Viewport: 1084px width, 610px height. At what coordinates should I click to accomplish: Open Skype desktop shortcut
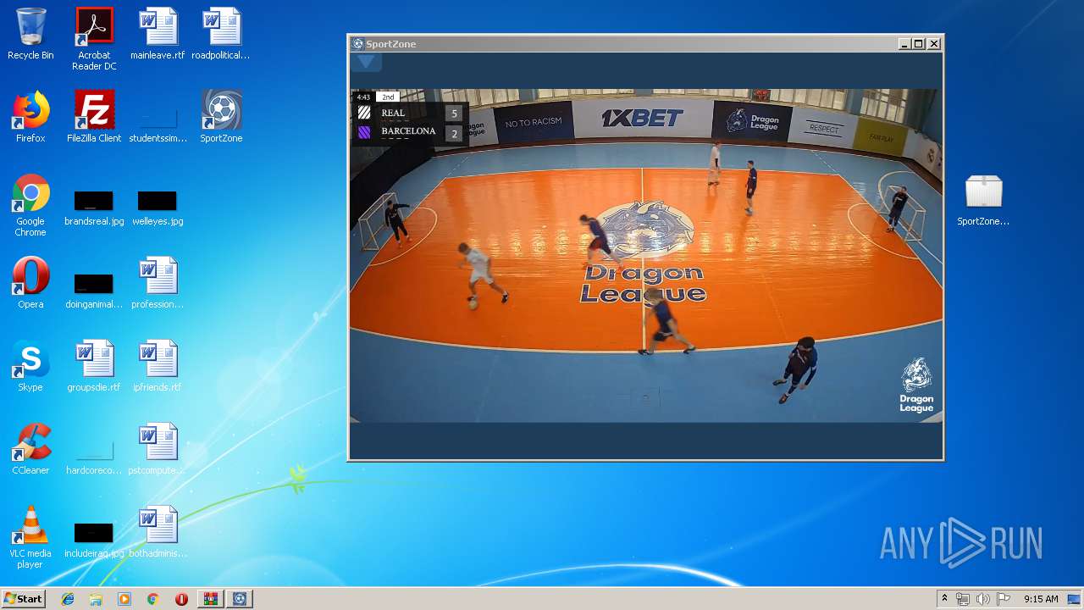(x=30, y=366)
